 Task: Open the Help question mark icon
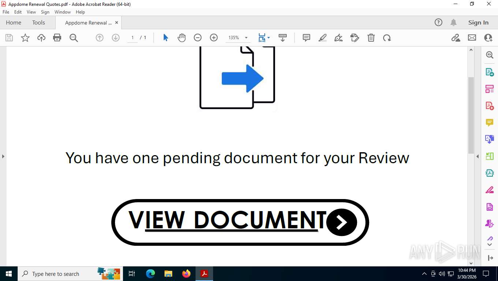click(438, 22)
